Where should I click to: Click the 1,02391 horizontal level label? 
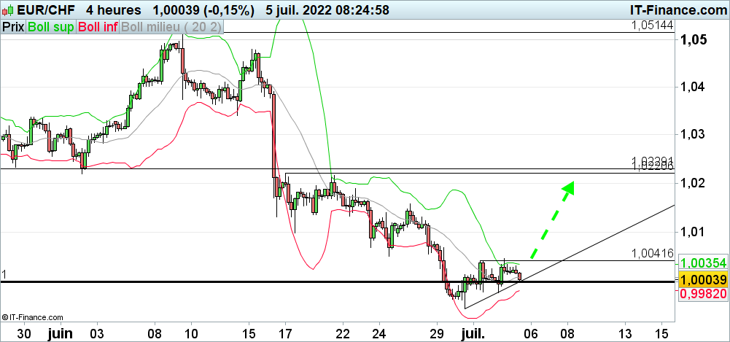click(x=652, y=161)
